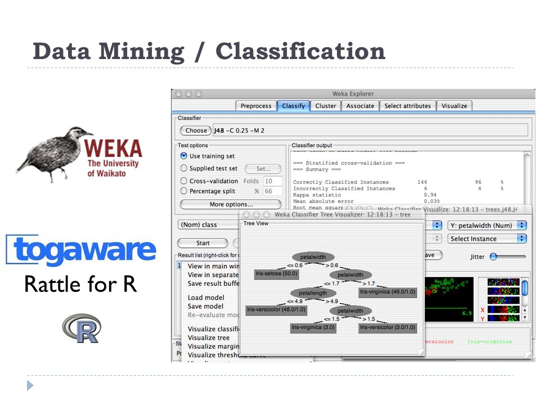Click the scatter plot visualization area

tap(449, 299)
